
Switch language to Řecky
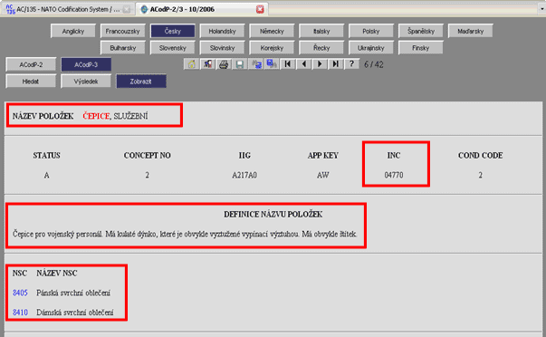[x=321, y=48]
